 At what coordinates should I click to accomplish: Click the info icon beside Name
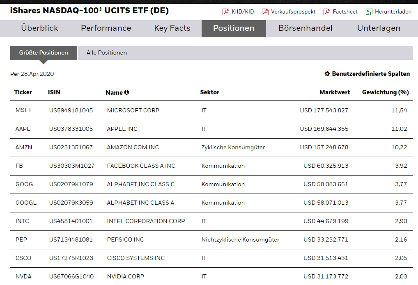click(126, 92)
